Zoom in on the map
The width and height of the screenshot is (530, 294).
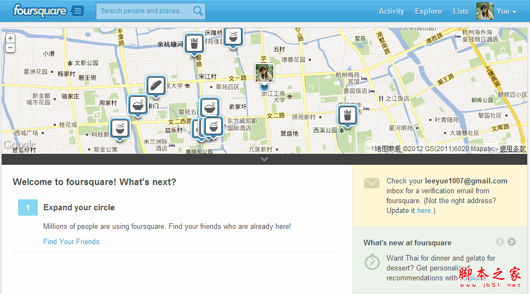10,38
